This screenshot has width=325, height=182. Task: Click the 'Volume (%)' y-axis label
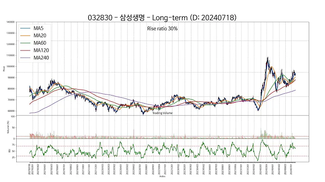[8, 127]
